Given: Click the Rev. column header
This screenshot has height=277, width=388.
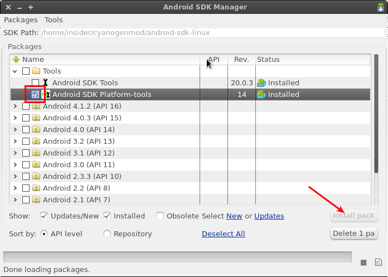Looking at the screenshot, I should click(241, 59).
